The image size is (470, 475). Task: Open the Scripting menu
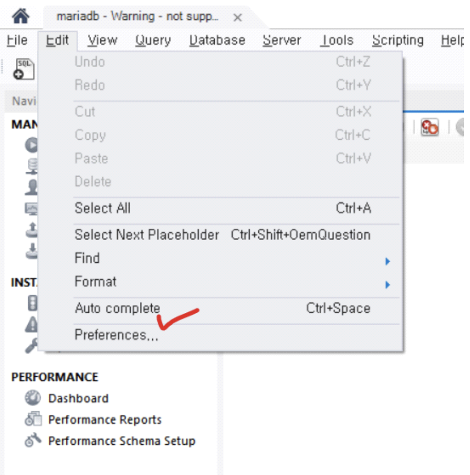[x=398, y=40]
